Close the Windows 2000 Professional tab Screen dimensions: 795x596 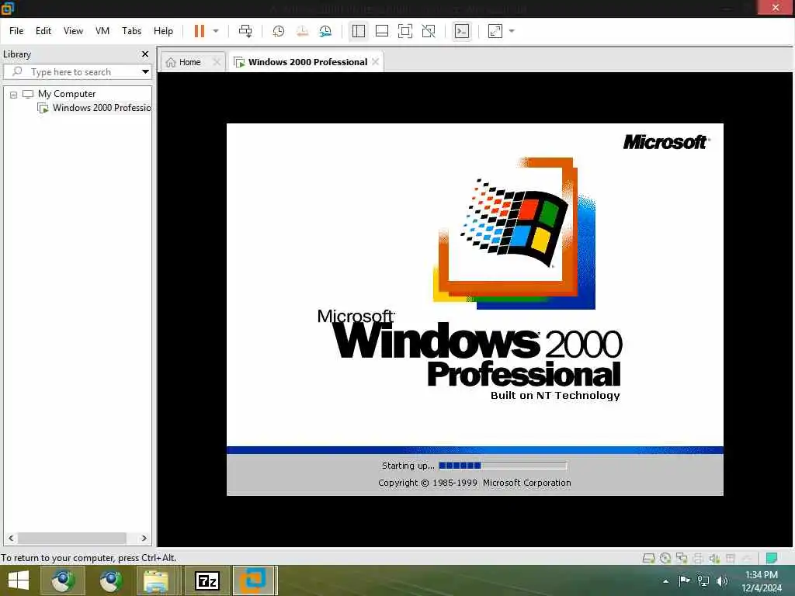point(375,62)
